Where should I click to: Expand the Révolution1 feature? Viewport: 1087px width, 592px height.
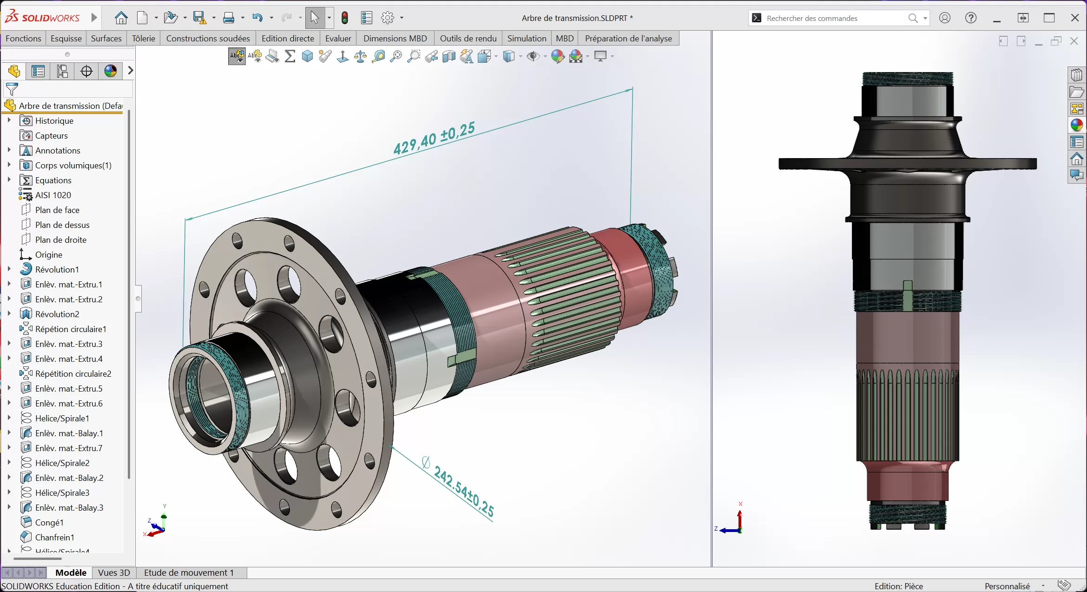tap(9, 269)
